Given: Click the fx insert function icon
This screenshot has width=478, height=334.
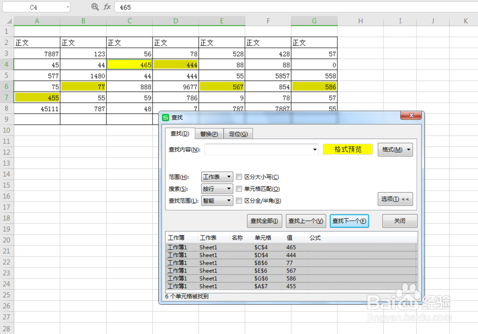Looking at the screenshot, I should tap(107, 7).
